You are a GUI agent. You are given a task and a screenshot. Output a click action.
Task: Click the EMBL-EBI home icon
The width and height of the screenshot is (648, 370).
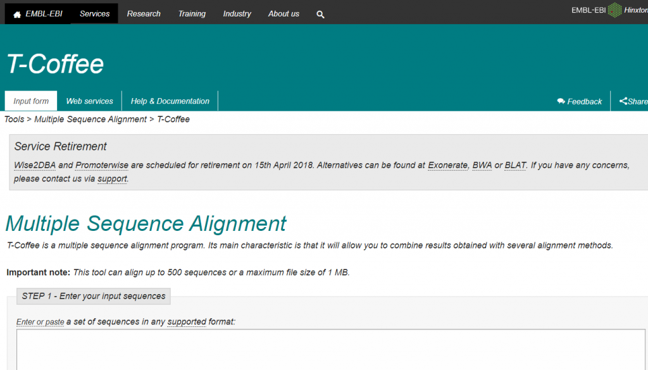point(17,15)
